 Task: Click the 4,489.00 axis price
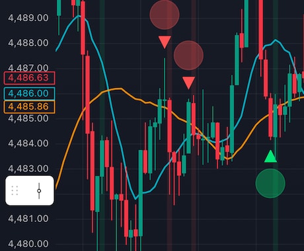pos(28,18)
